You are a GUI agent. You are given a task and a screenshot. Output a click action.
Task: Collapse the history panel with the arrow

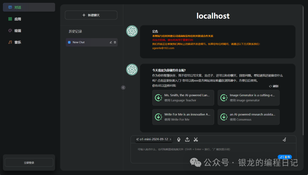pos(123,87)
